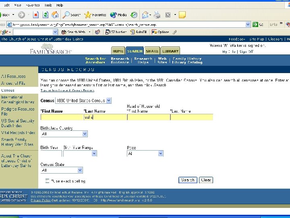Click the green Go button icon
Screen dimensions: 290x218
[x=258, y=25]
